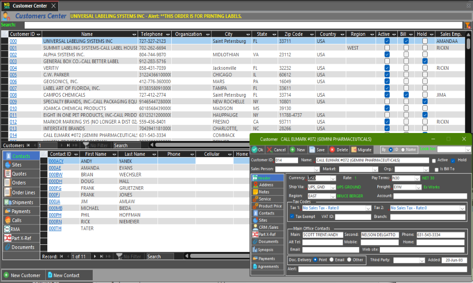Select the Customer Center tab
Viewport: 473px width, 283px height.
click(29, 6)
